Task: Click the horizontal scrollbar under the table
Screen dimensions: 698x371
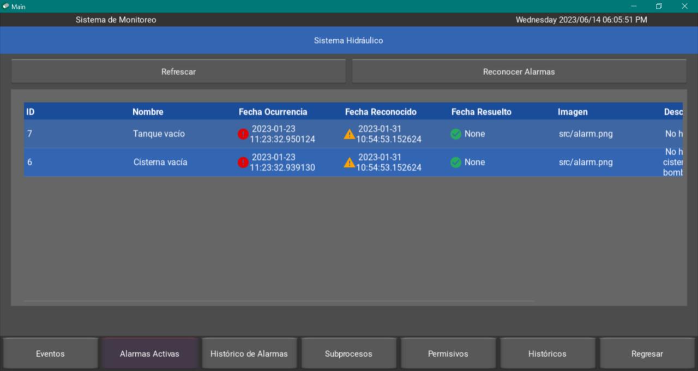Action: (279, 301)
